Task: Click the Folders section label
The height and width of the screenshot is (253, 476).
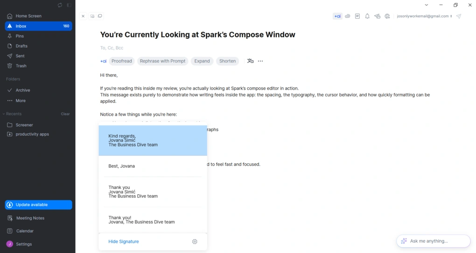Action: click(13, 79)
